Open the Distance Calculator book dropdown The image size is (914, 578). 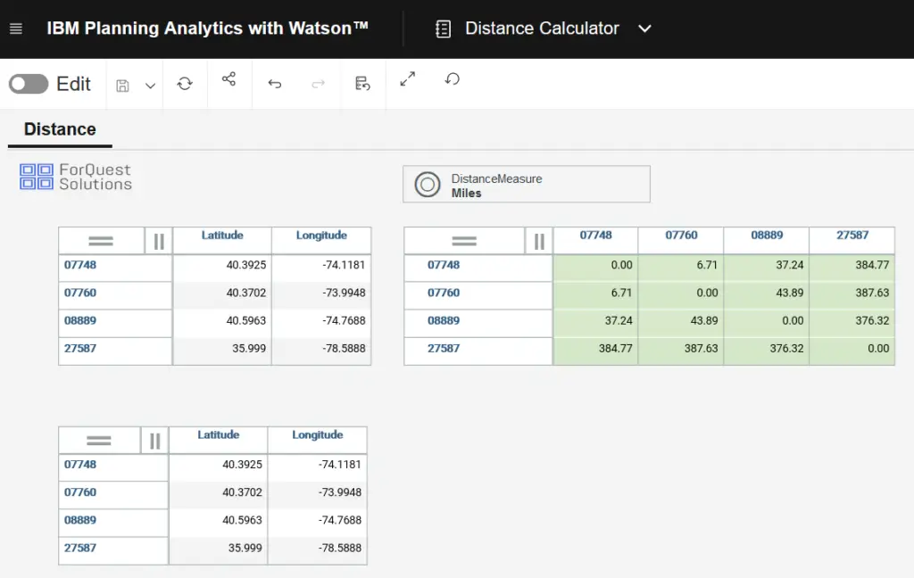(644, 28)
